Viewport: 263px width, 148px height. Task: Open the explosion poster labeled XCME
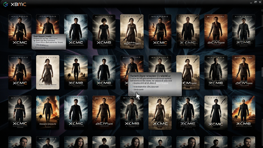pyautogui.click(x=243, y=113)
